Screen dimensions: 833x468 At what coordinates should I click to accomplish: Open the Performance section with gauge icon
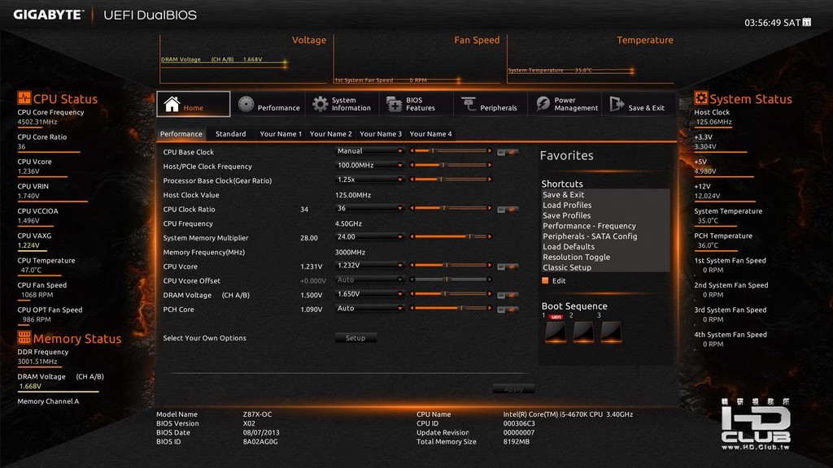[x=268, y=104]
